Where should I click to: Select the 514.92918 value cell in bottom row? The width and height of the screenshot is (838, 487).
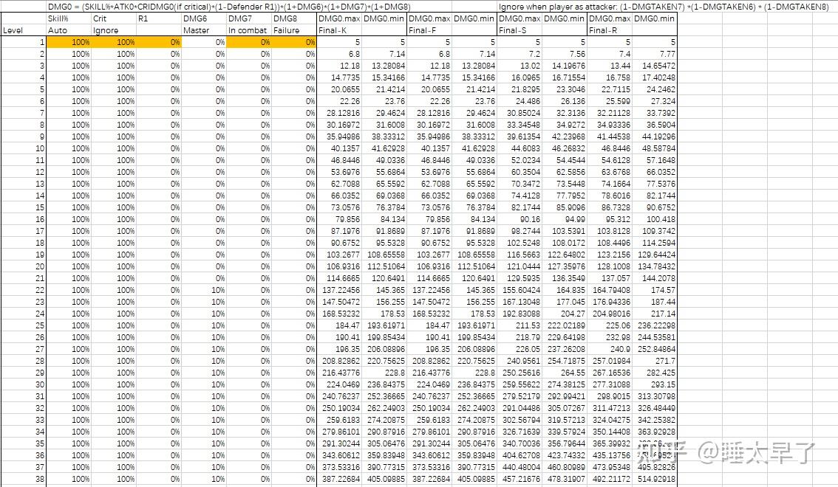[x=658, y=480]
